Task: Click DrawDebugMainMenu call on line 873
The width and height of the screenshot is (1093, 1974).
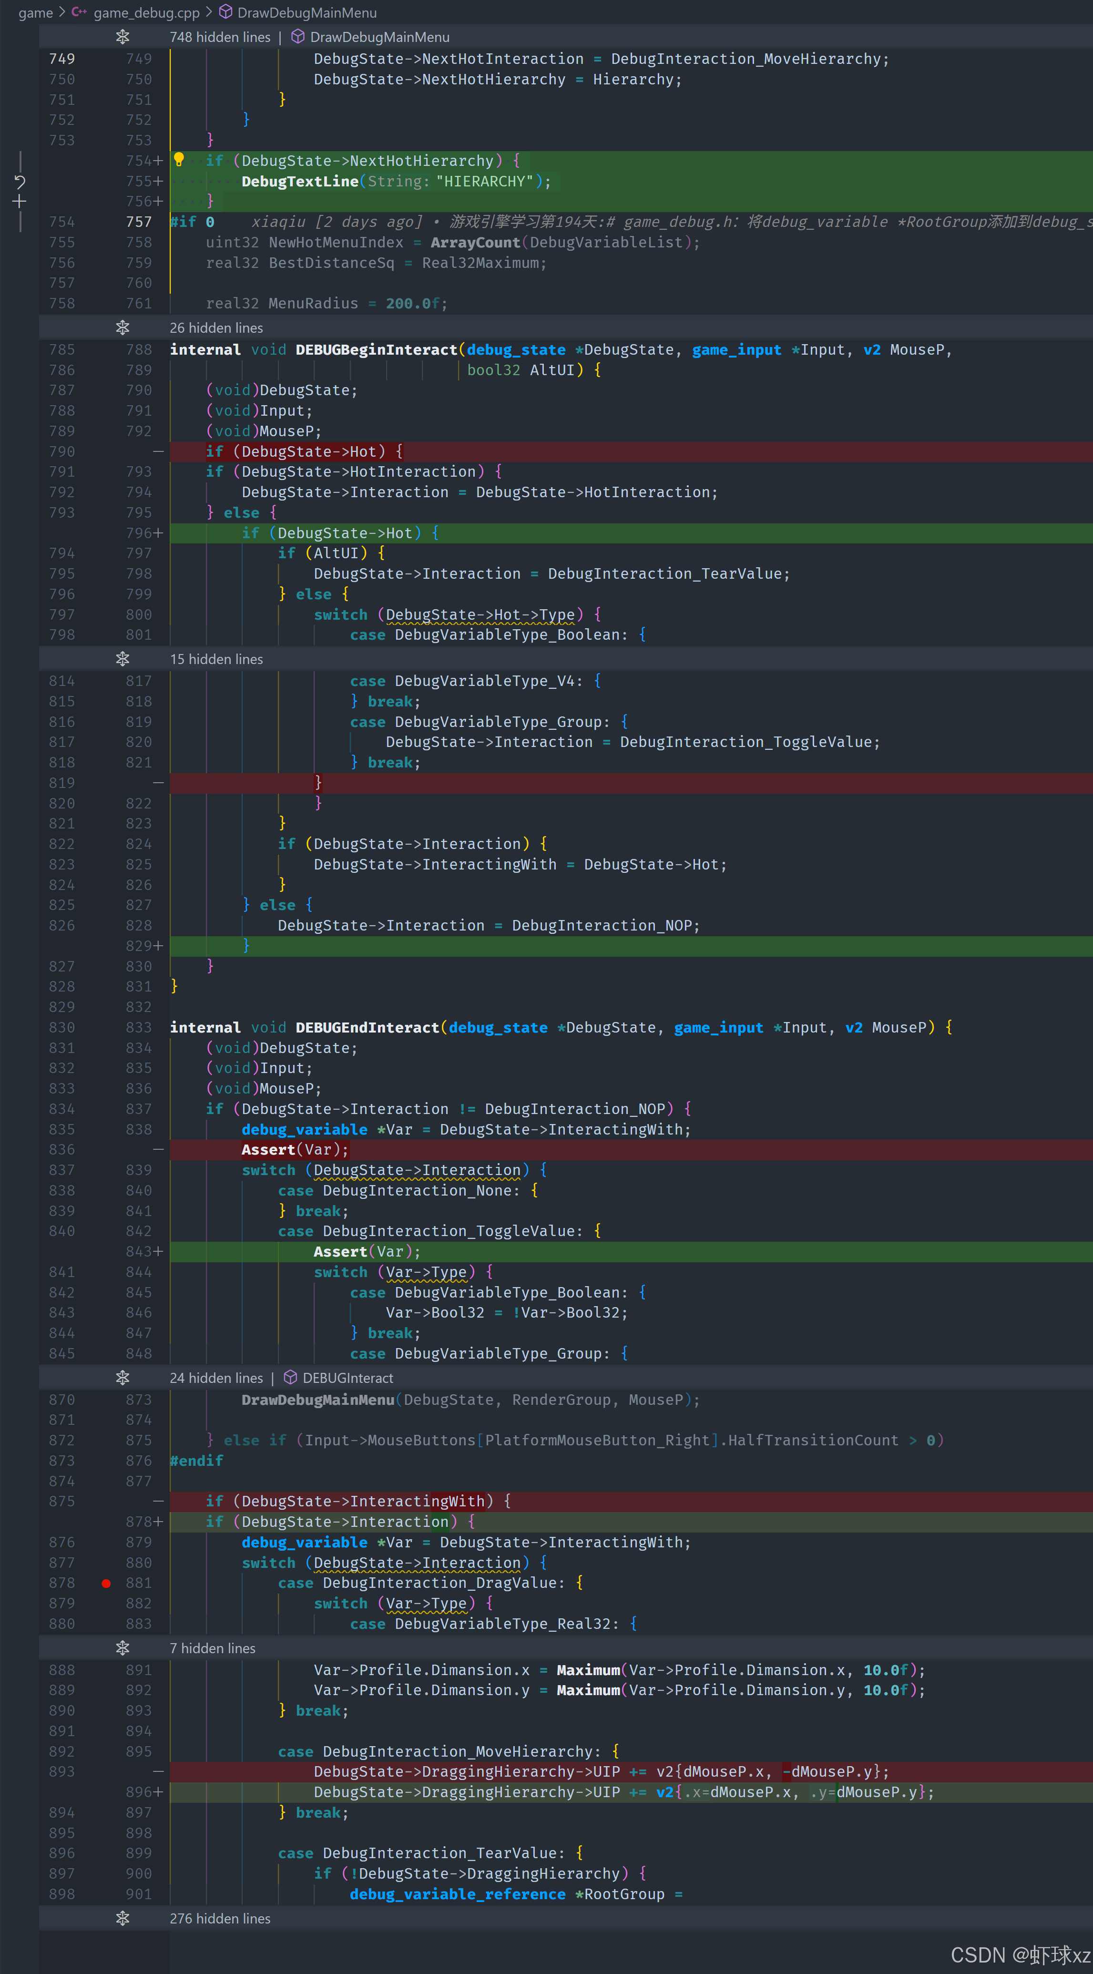Action: (318, 1400)
